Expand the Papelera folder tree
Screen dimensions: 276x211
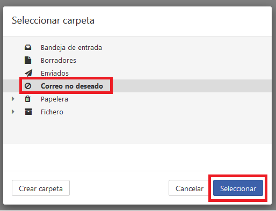pos(13,99)
